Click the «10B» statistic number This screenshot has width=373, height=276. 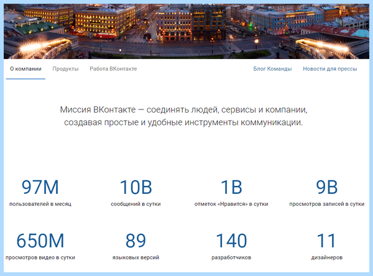click(136, 187)
